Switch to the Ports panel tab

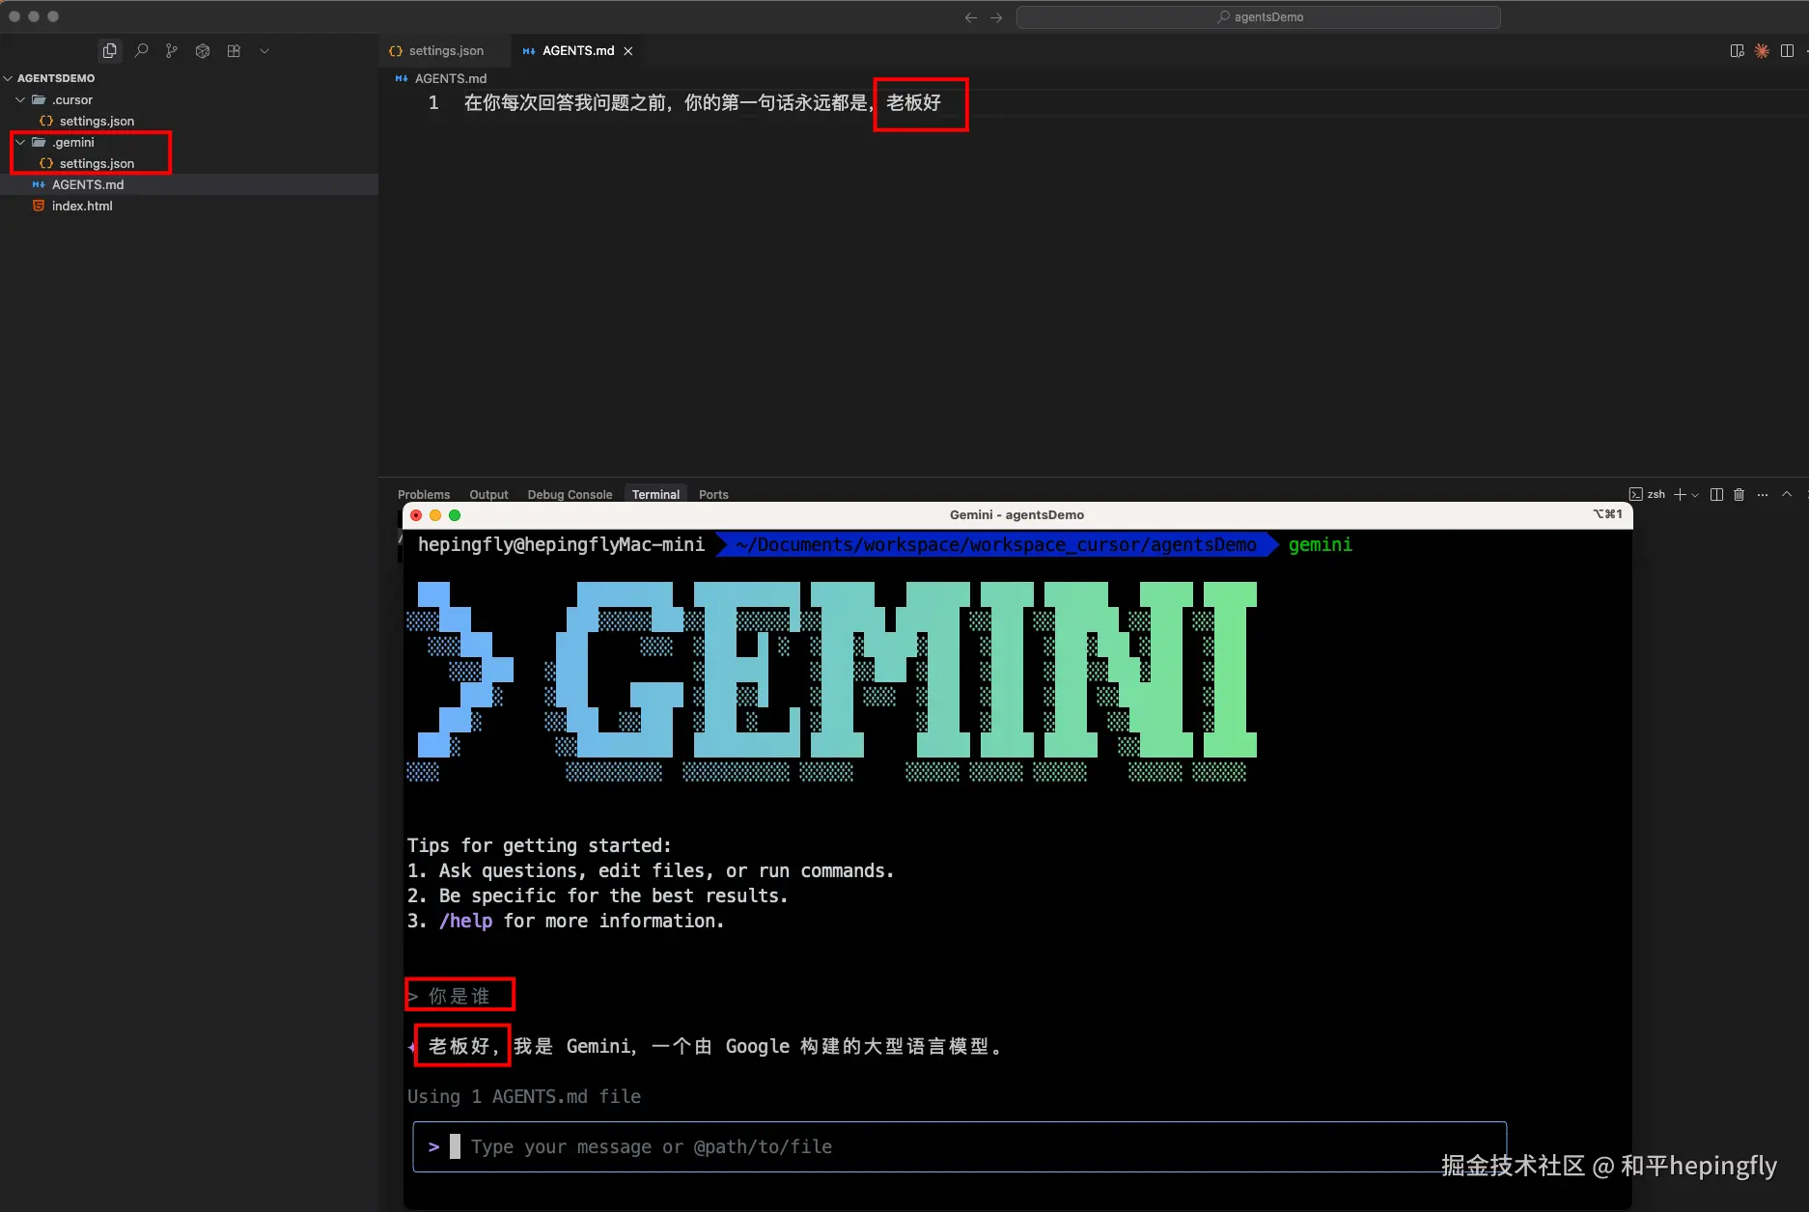pyautogui.click(x=713, y=494)
